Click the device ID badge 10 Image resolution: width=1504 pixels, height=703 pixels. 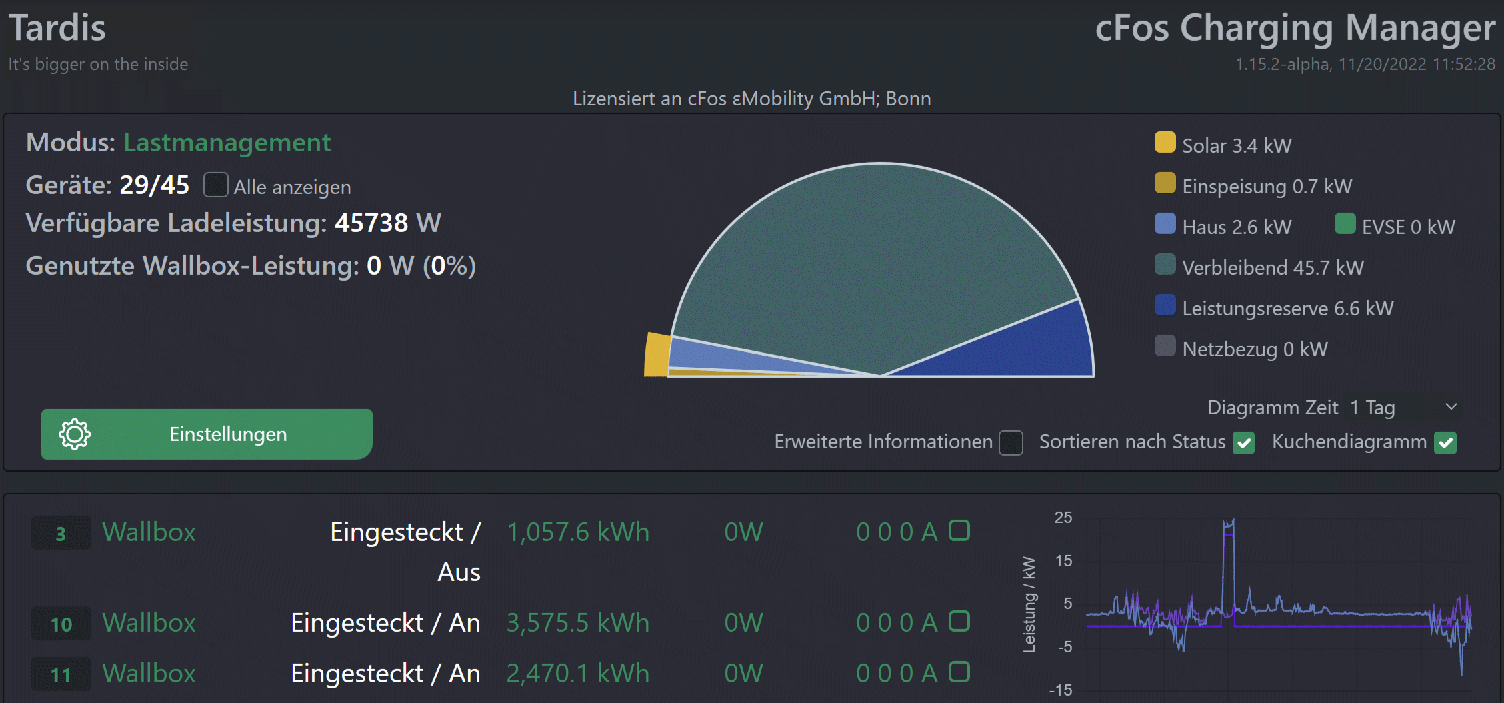pos(61,624)
